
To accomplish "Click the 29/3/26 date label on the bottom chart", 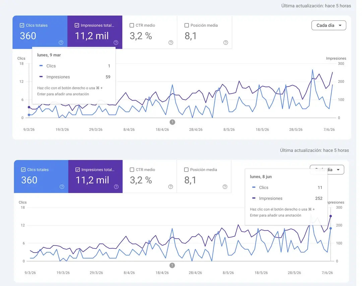I will pyautogui.click(x=96, y=273).
